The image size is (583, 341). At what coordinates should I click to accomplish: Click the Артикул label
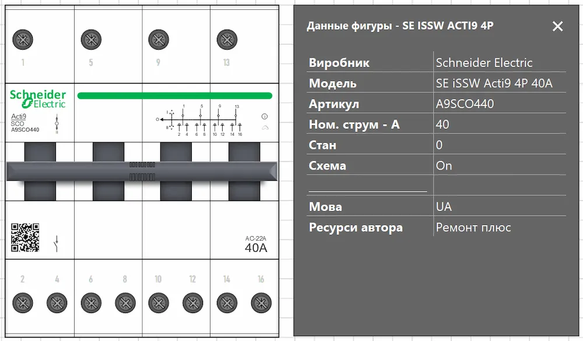point(334,104)
